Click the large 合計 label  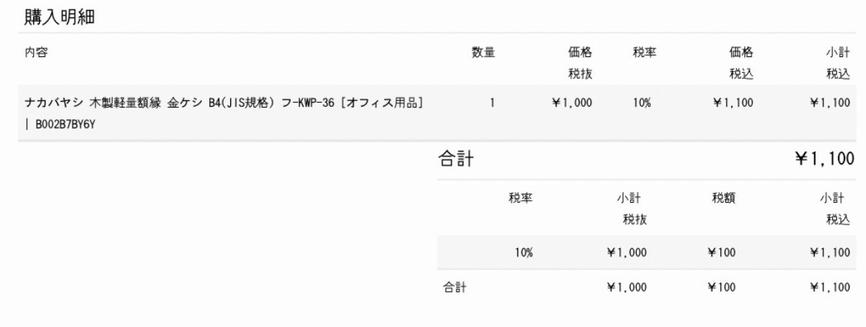[456, 160]
